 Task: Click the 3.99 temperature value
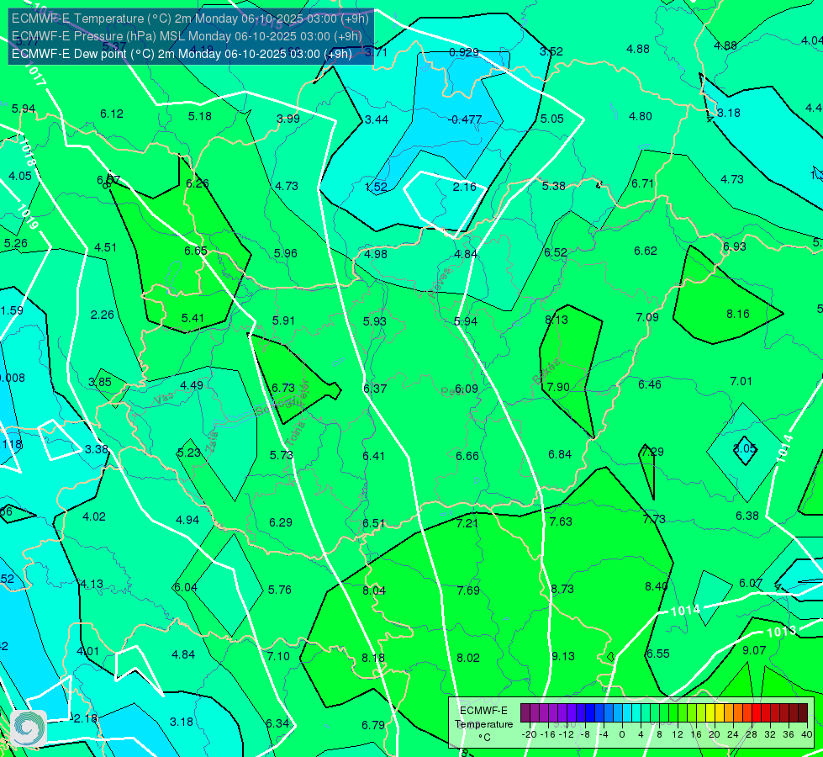coord(288,119)
